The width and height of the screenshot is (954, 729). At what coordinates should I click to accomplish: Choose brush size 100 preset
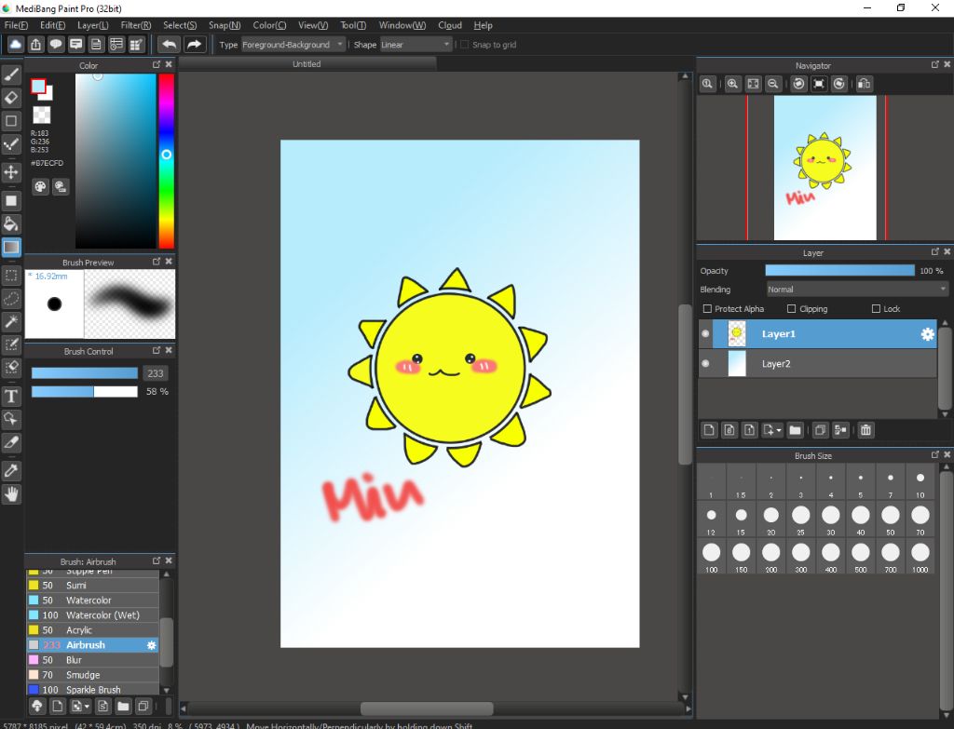(711, 557)
